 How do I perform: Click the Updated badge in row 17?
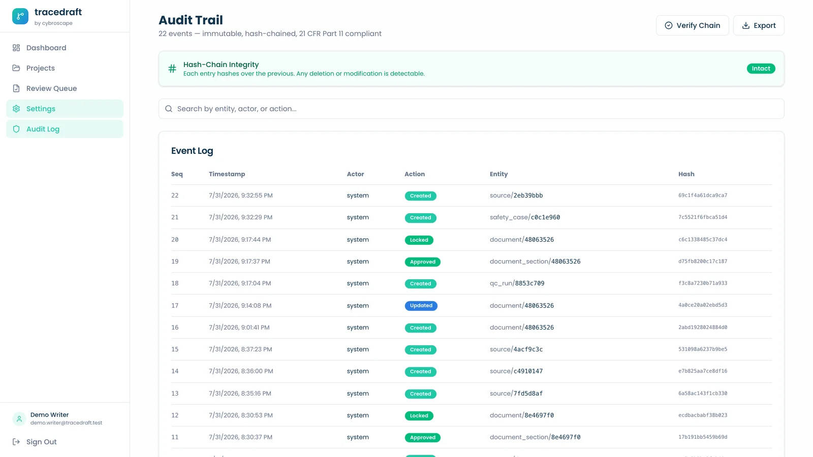click(421, 306)
